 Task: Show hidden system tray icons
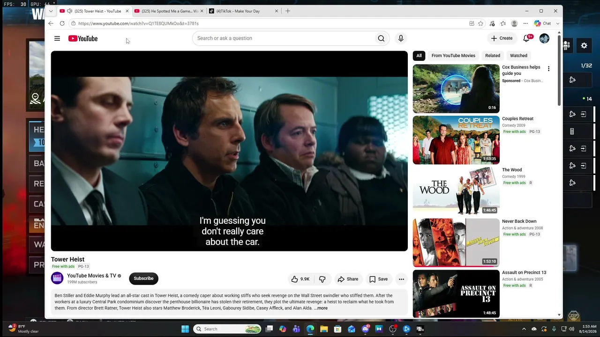[x=525, y=329]
